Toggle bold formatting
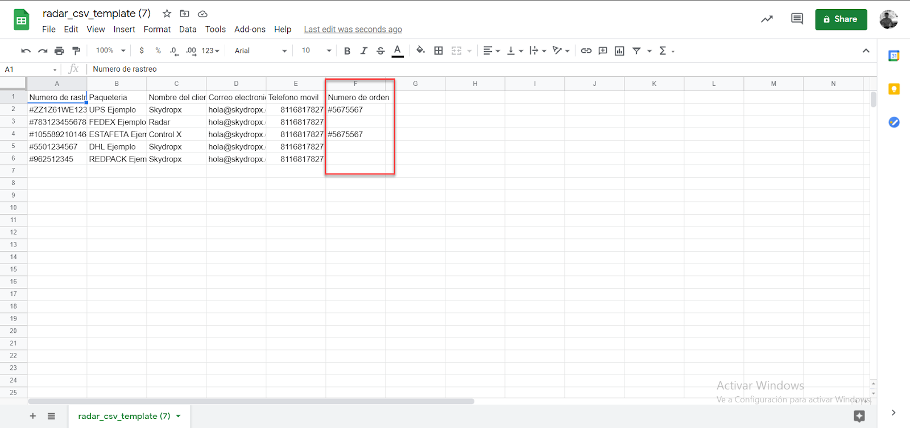The height and width of the screenshot is (428, 910). coord(347,51)
